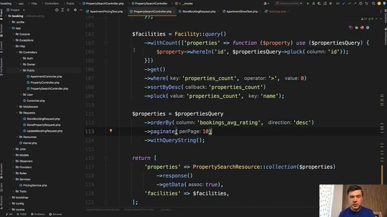Open preview in Chrome browser icon
The width and height of the screenshot is (387, 217).
point(356,28)
